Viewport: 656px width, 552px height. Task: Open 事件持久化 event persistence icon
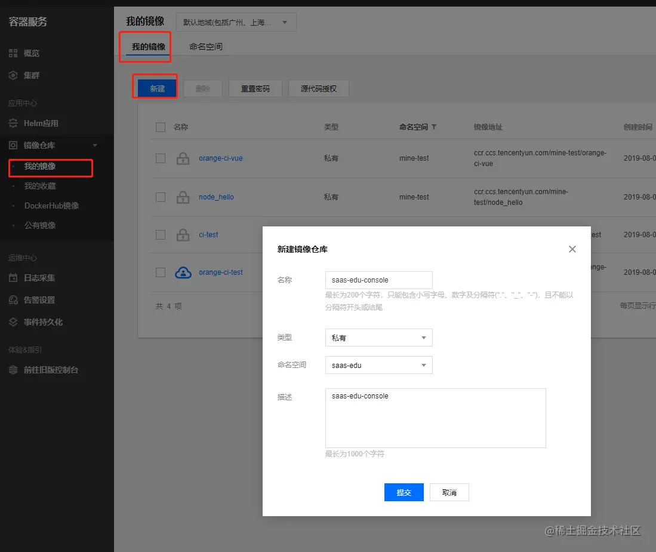point(13,322)
